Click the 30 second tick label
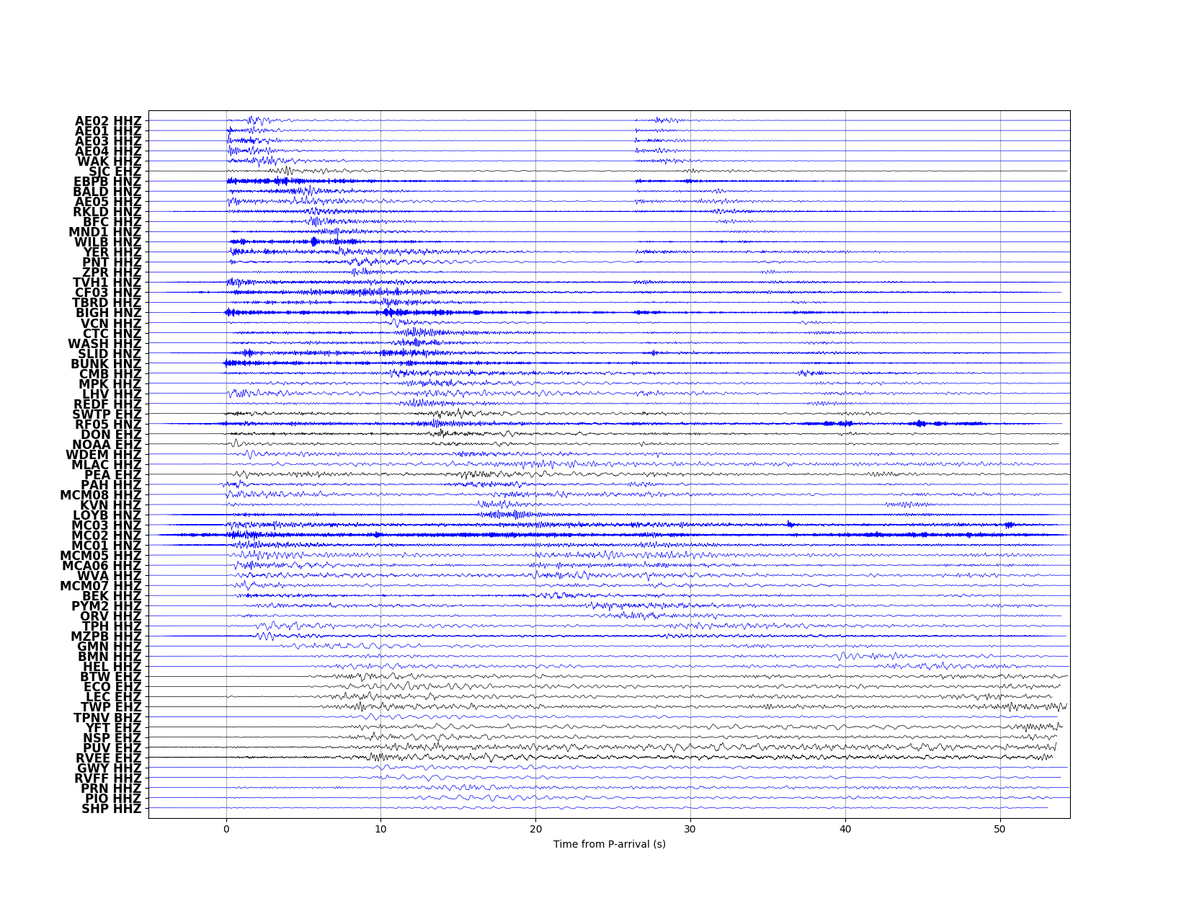Screen dimensions: 1189x919 (690, 829)
